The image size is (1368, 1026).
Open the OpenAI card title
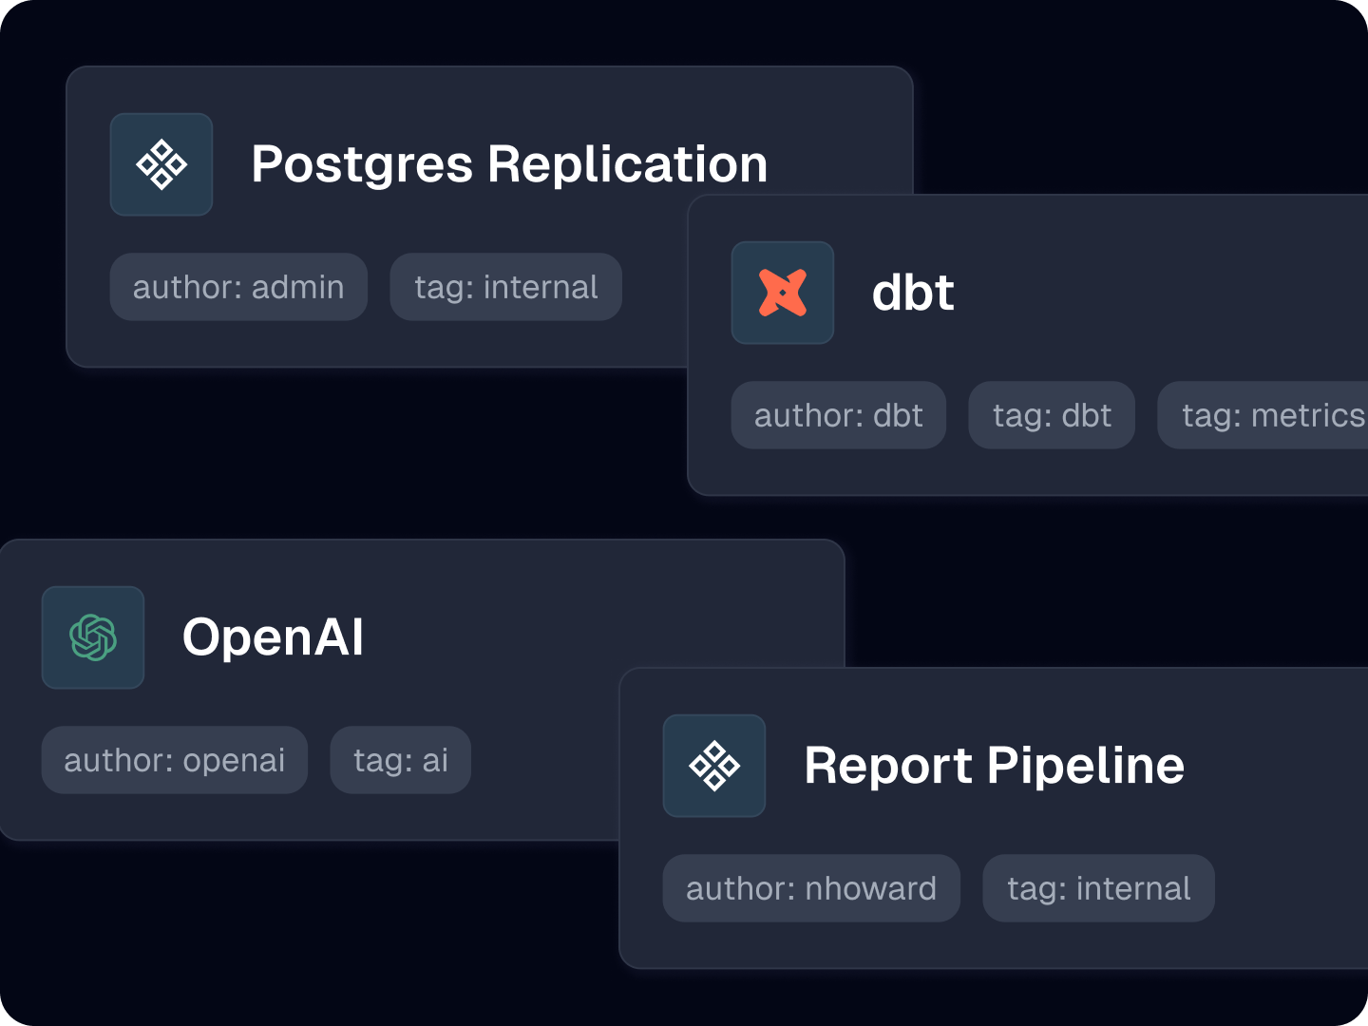point(273,637)
